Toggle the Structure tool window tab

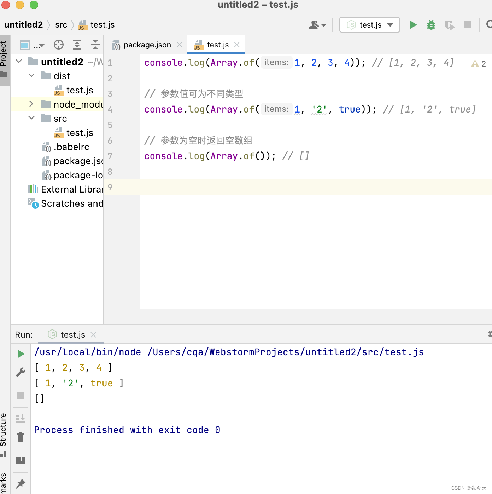pos(4,435)
